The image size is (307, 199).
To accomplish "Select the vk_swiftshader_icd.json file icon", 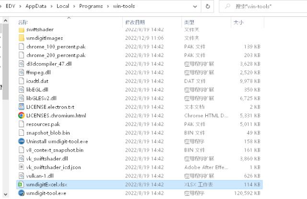I will [x=21, y=167].
